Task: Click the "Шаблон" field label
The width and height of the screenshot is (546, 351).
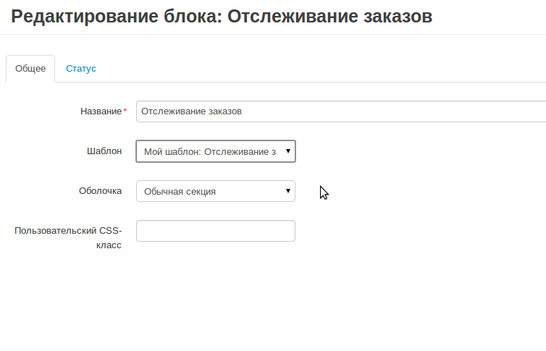Action: 104,151
